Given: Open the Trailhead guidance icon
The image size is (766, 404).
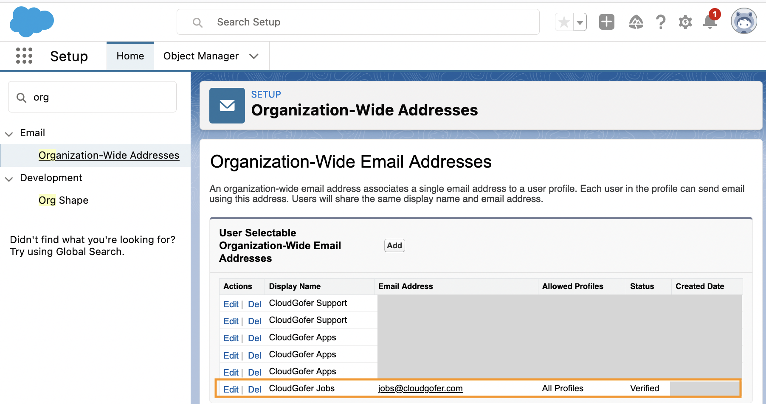Looking at the screenshot, I should (x=636, y=22).
